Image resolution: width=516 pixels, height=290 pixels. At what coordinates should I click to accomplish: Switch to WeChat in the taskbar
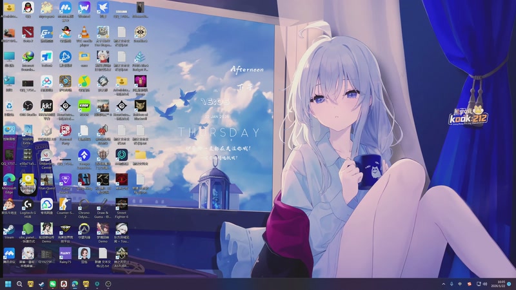53,284
